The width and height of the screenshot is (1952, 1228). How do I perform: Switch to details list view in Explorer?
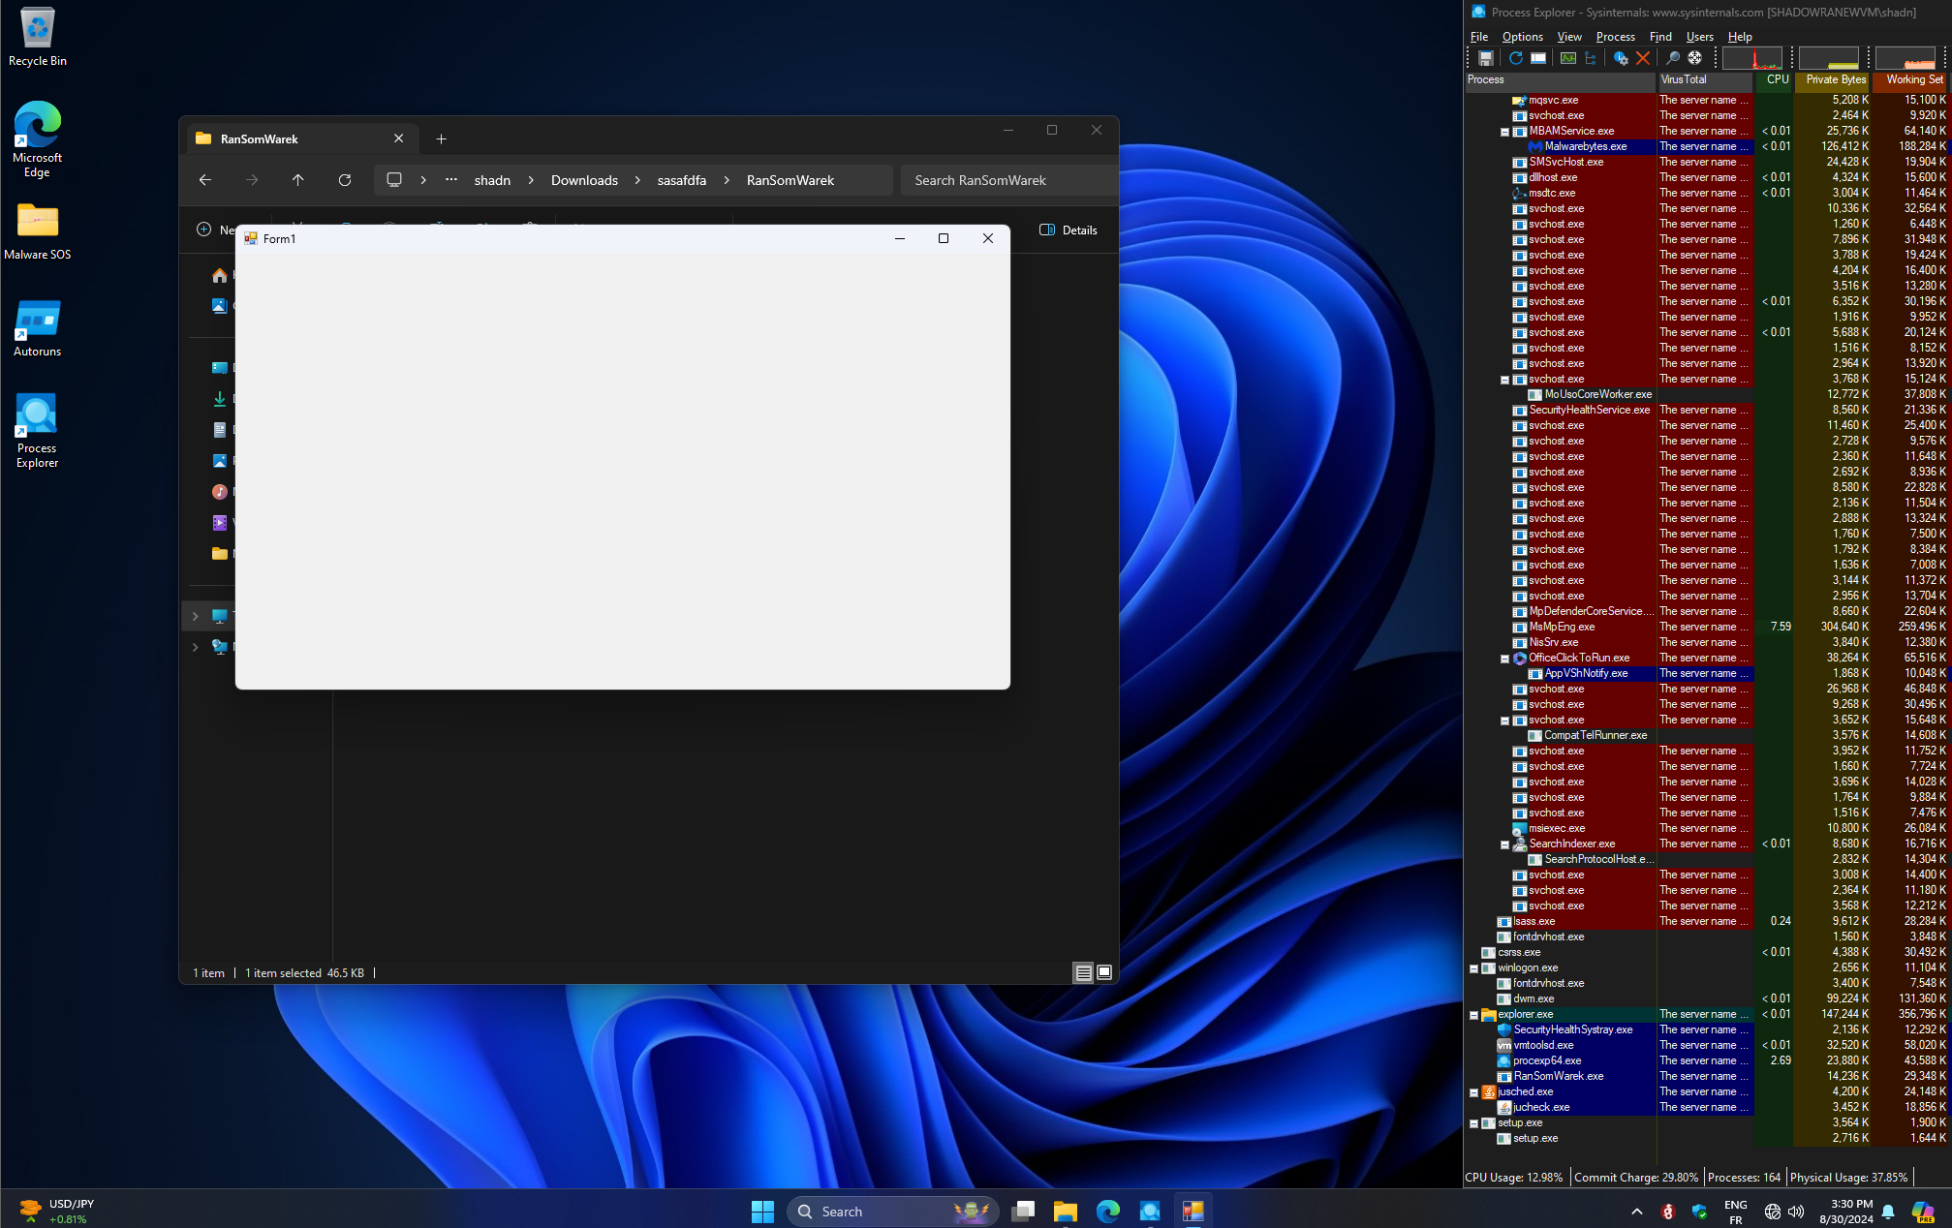(1083, 972)
